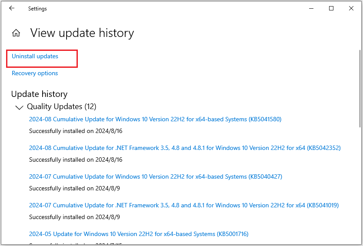Open the KB5041580 cumulative update link
Screen dimensions: 363x246
(x=155, y=119)
